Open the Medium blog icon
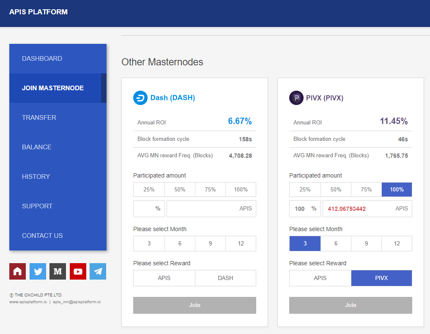Viewport: 430px width, 334px height. 58,271
